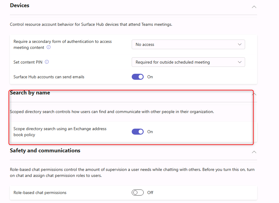Image resolution: width=279 pixels, height=203 pixels.
Task: Click info icon beside 'meeting content'
Action: [x=49, y=47]
